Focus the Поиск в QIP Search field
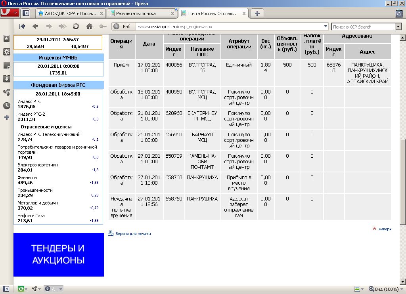The image size is (406, 294). coord(363,27)
